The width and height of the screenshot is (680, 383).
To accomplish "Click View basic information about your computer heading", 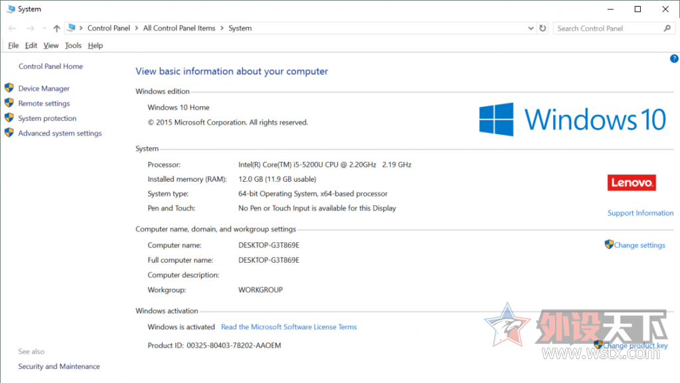I will (x=232, y=72).
